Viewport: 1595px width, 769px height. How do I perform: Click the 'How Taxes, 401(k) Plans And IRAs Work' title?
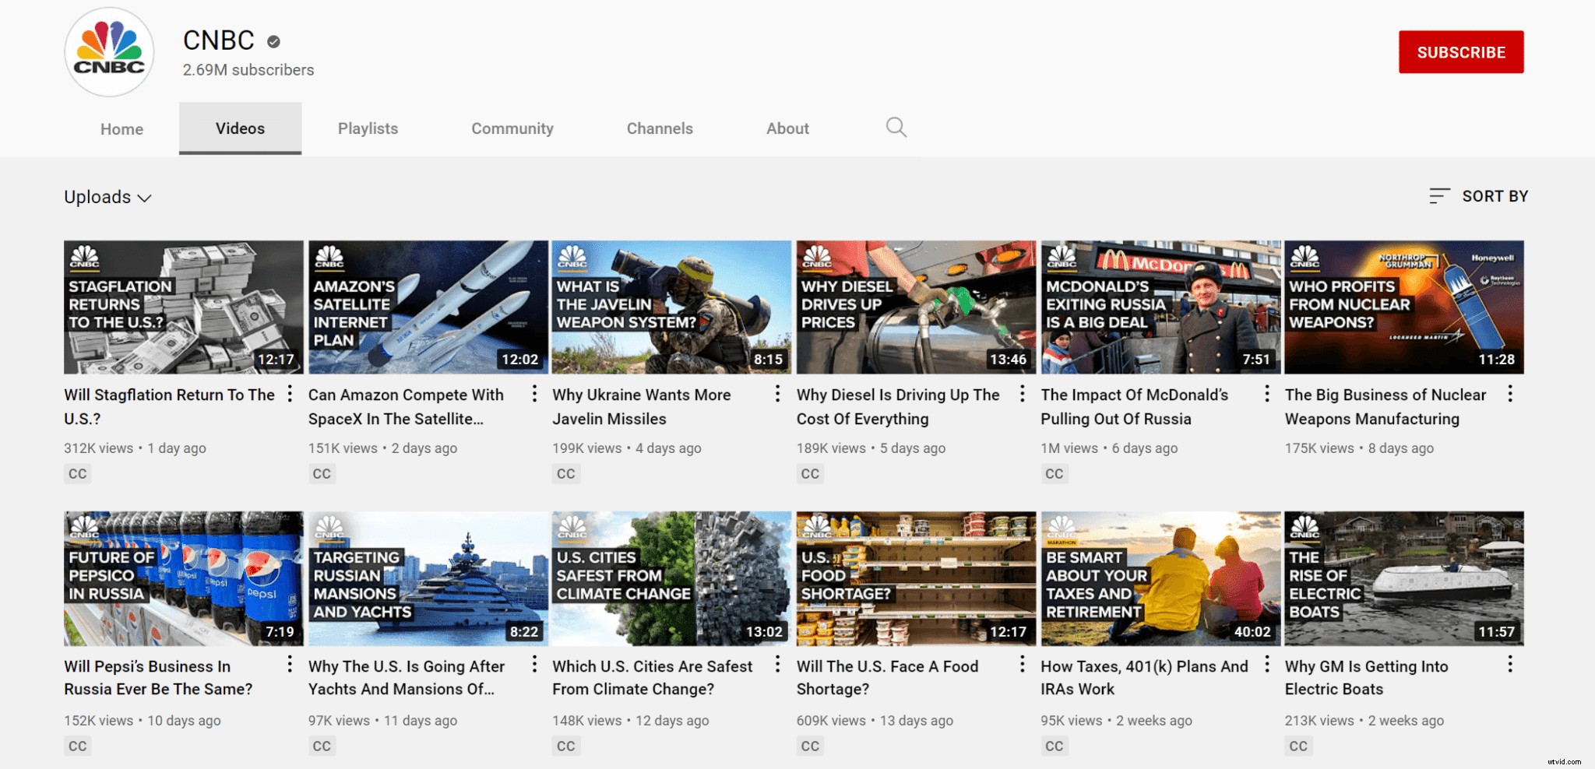[x=1145, y=677]
